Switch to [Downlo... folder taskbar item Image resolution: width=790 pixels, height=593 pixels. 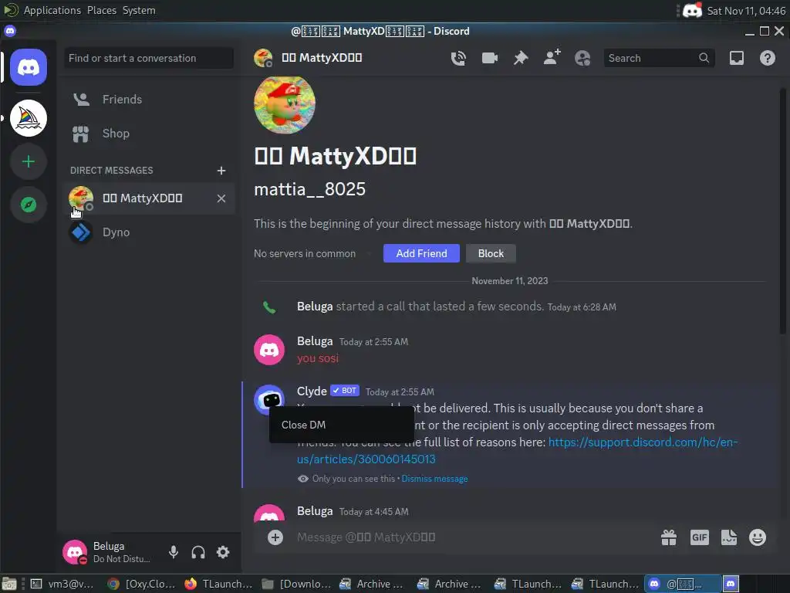296,584
